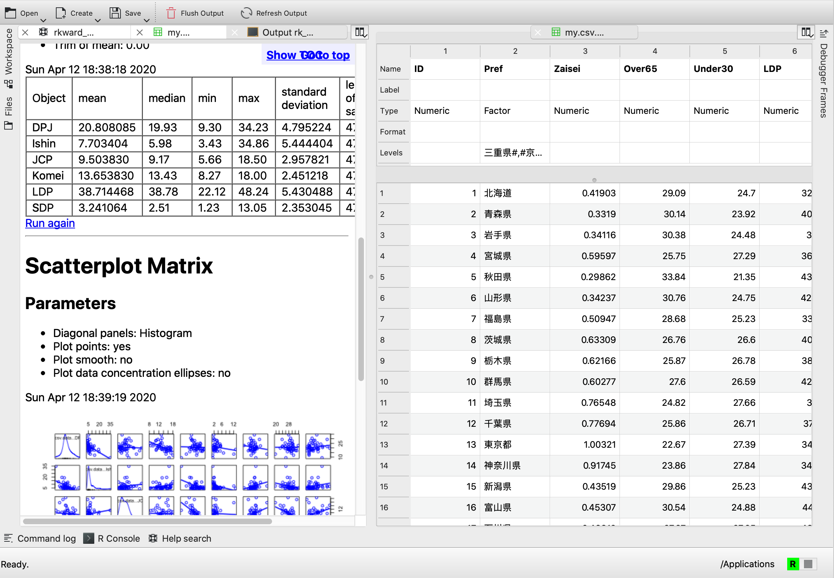
Task: Click the metadata Format row header
Action: [x=393, y=132]
